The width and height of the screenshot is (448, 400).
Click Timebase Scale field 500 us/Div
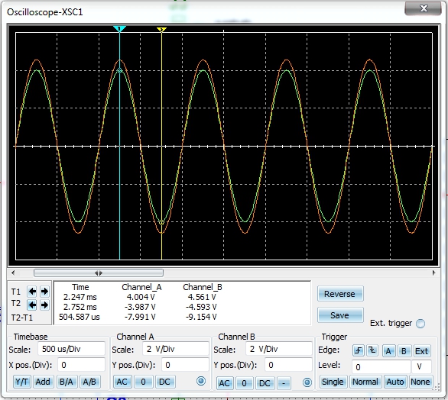point(71,349)
